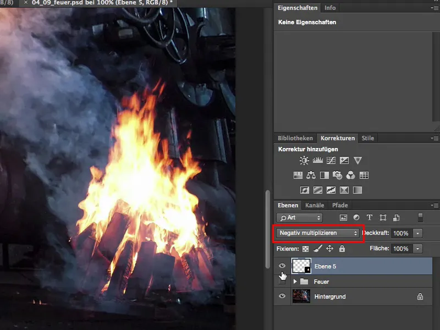This screenshot has height=330, width=440.
Task: Switch to the Pfade tab
Action: pos(340,205)
